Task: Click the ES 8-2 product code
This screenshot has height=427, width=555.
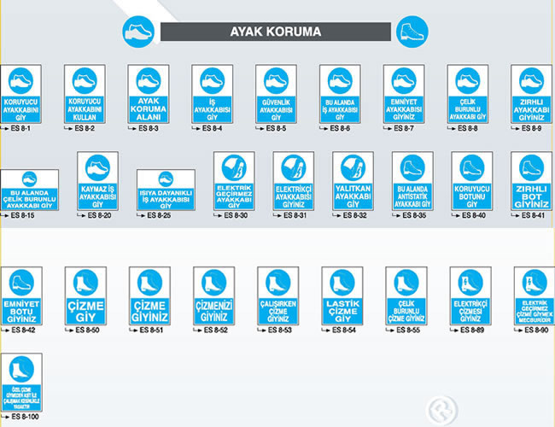Action: (85, 128)
